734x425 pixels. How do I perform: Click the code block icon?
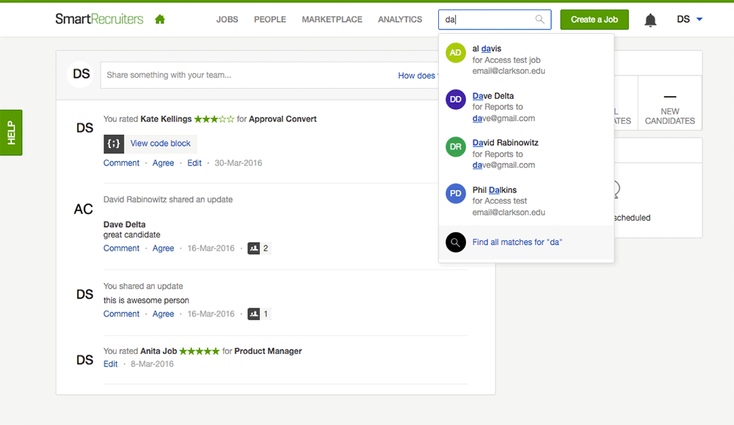click(x=114, y=144)
